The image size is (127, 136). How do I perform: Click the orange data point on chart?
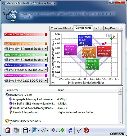coord(114,37)
